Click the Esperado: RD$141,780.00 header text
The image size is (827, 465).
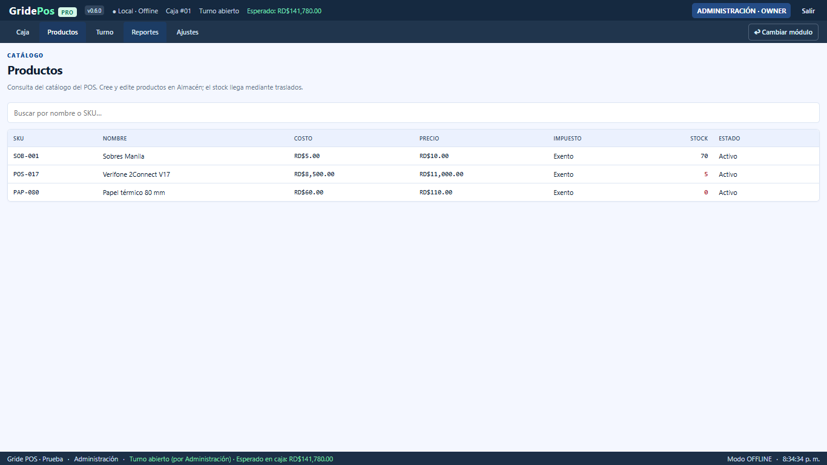[284, 11]
